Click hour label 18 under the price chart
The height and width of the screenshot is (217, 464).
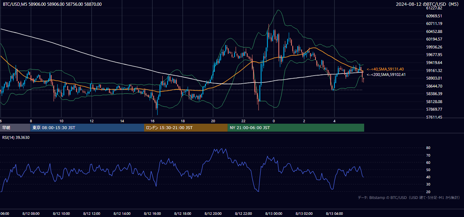(x=183, y=121)
